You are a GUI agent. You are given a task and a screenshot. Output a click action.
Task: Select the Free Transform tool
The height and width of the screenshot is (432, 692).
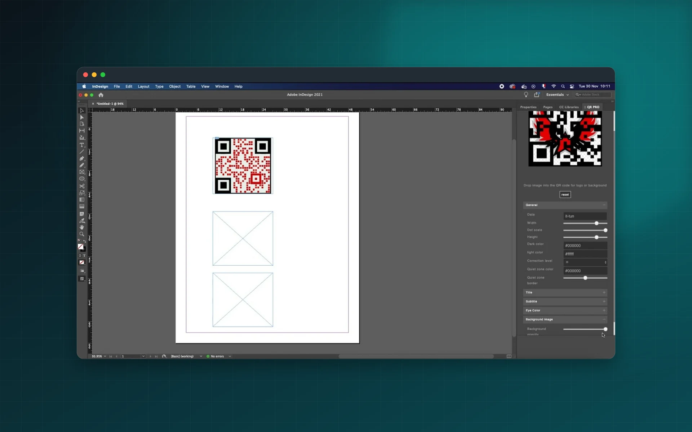(82, 193)
